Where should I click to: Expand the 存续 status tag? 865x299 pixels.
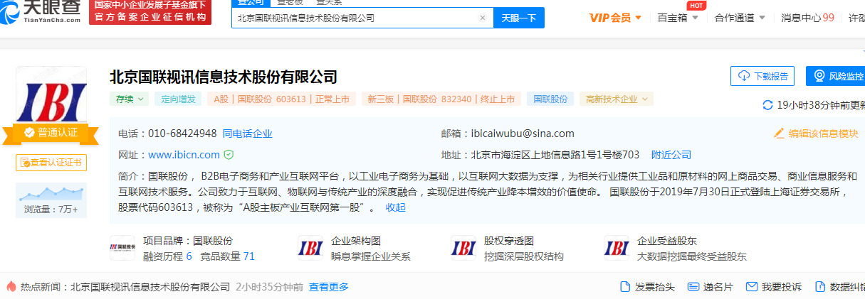[x=129, y=99]
